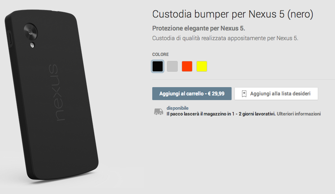
Task: Choose the gray color swatch
Action: 172,66
